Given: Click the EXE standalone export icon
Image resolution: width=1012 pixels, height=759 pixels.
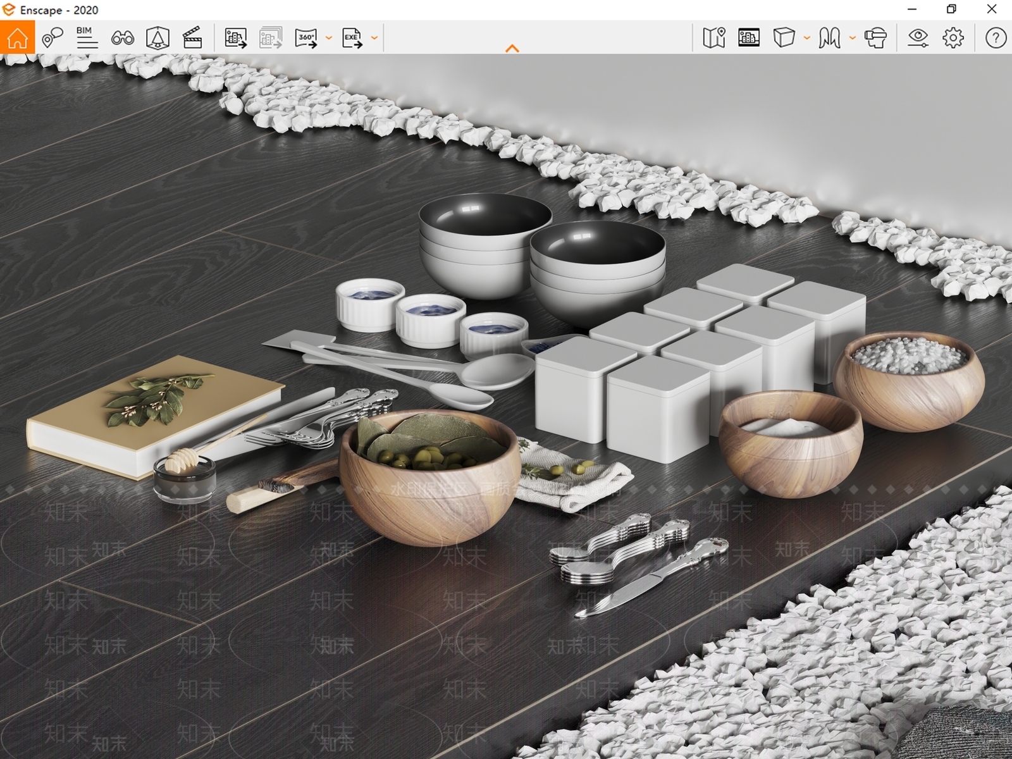Looking at the screenshot, I should [x=352, y=38].
